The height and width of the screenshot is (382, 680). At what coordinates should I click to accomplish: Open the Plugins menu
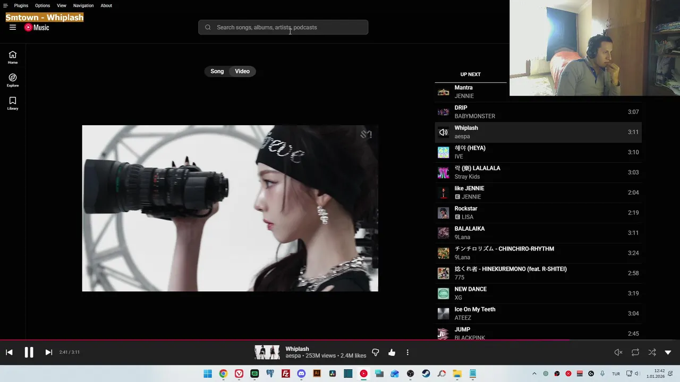pyautogui.click(x=21, y=5)
